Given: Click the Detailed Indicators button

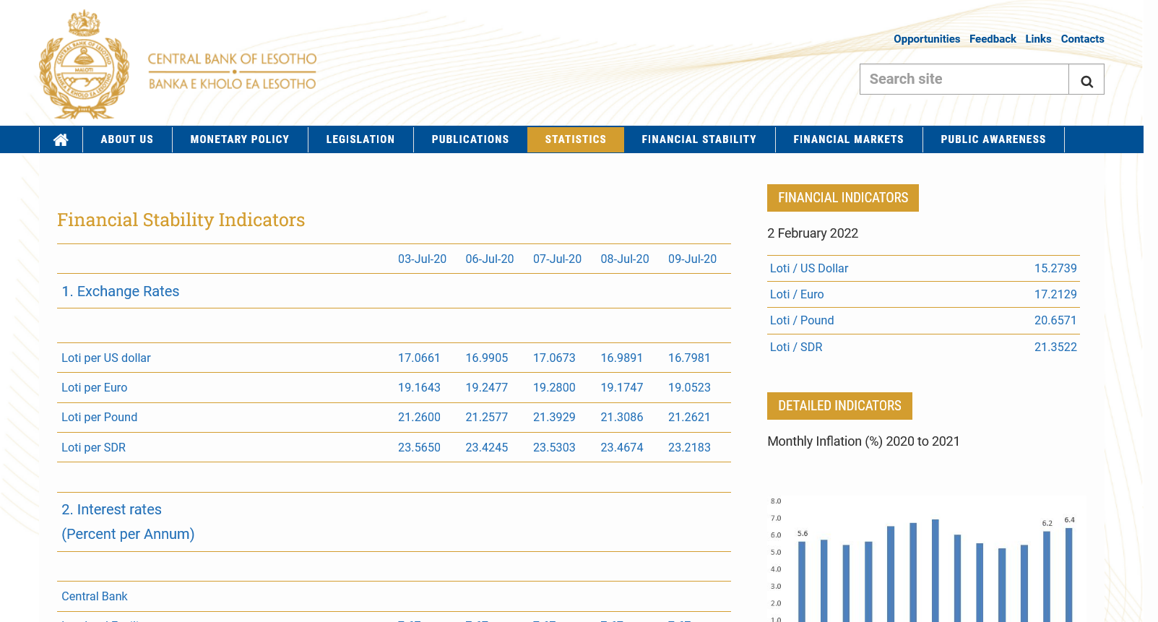Looking at the screenshot, I should point(839,406).
